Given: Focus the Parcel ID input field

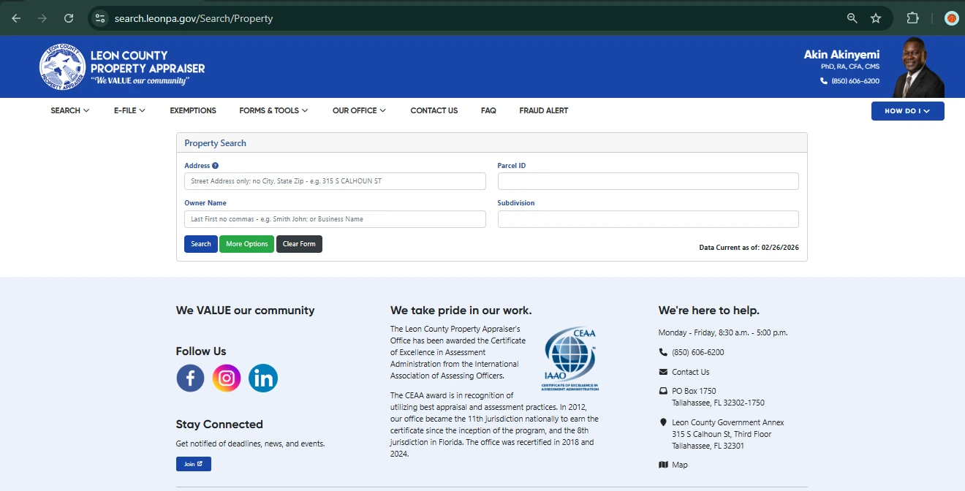Looking at the screenshot, I should tap(648, 181).
